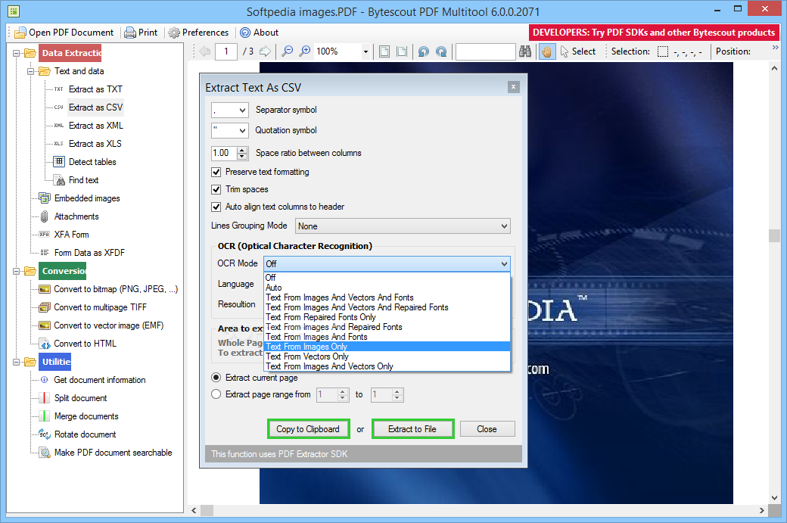Collapse the Conversion tree node
This screenshot has height=523, width=787.
click(17, 271)
